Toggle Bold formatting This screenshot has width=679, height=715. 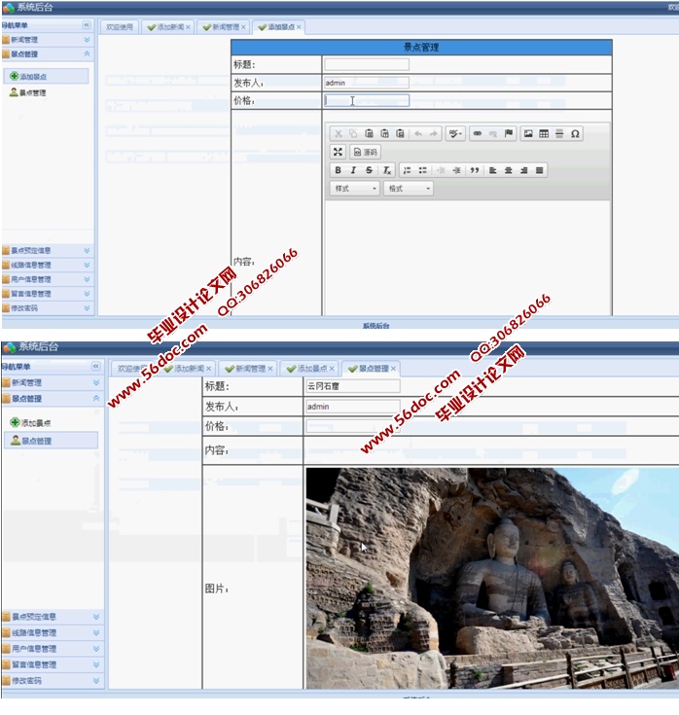tap(338, 170)
